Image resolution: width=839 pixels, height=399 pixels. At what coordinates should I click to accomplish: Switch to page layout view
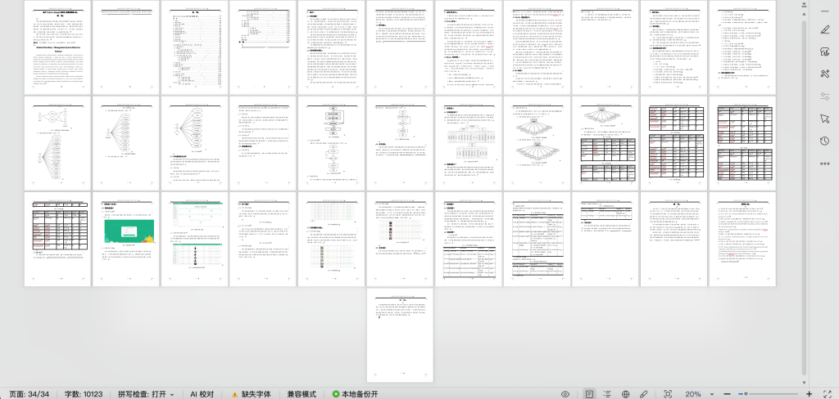[x=589, y=394]
